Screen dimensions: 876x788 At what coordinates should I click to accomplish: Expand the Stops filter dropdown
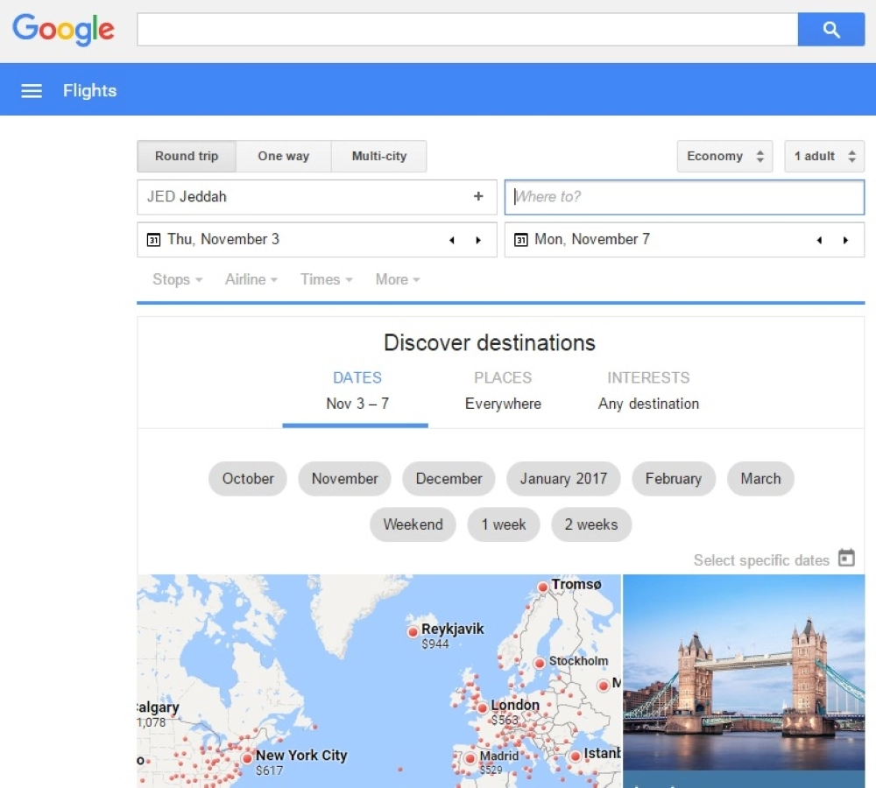(177, 280)
